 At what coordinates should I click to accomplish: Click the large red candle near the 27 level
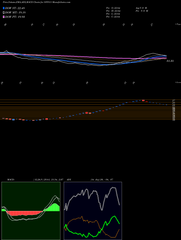[143, 100]
